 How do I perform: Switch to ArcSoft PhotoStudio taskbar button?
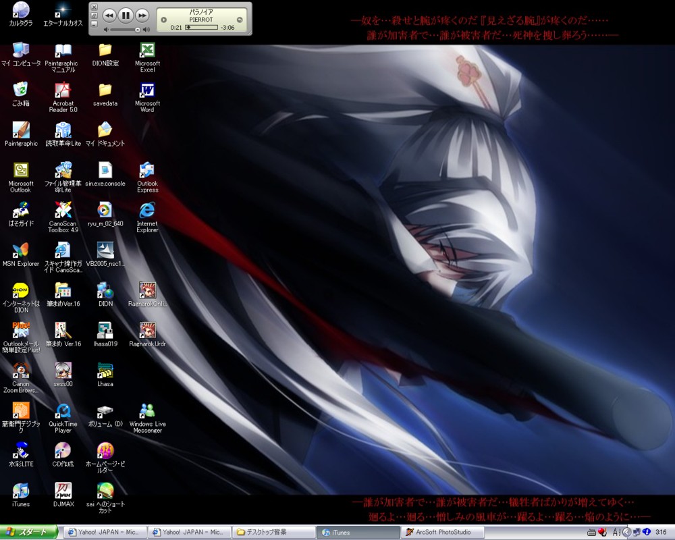coord(442,533)
